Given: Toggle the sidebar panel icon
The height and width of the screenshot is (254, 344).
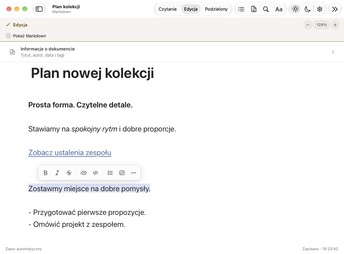Looking at the screenshot, I should [39, 9].
